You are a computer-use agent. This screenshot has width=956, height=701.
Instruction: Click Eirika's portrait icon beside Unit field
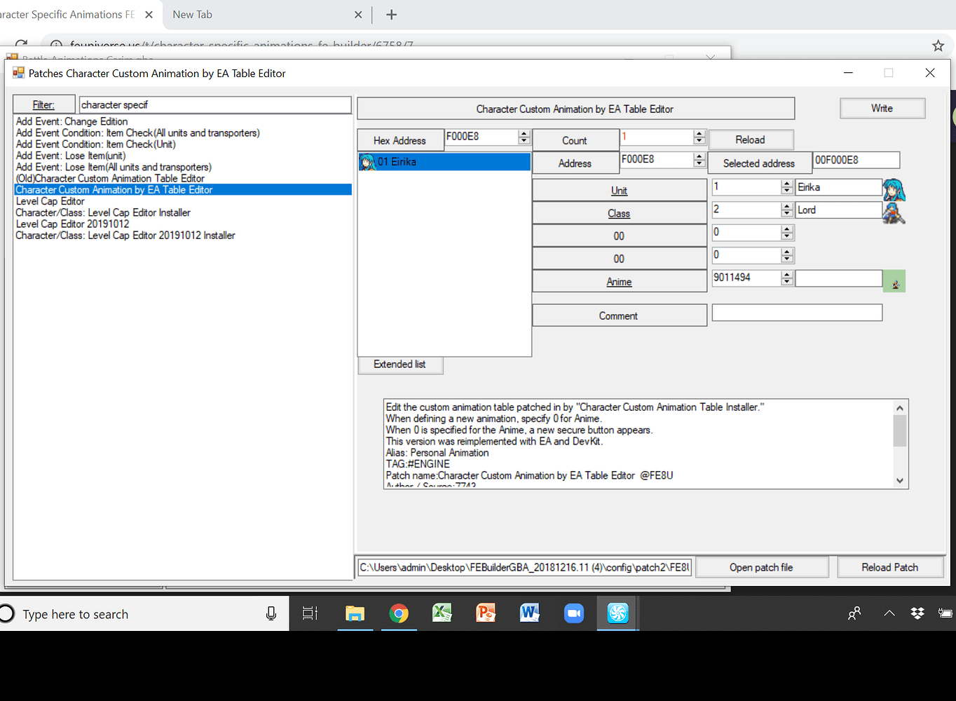894,189
